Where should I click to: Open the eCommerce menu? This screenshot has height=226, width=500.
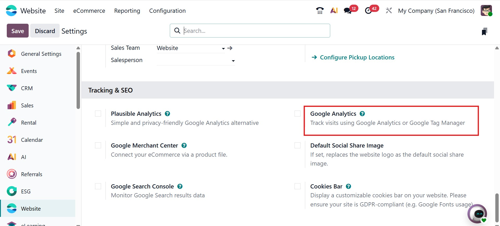(89, 11)
